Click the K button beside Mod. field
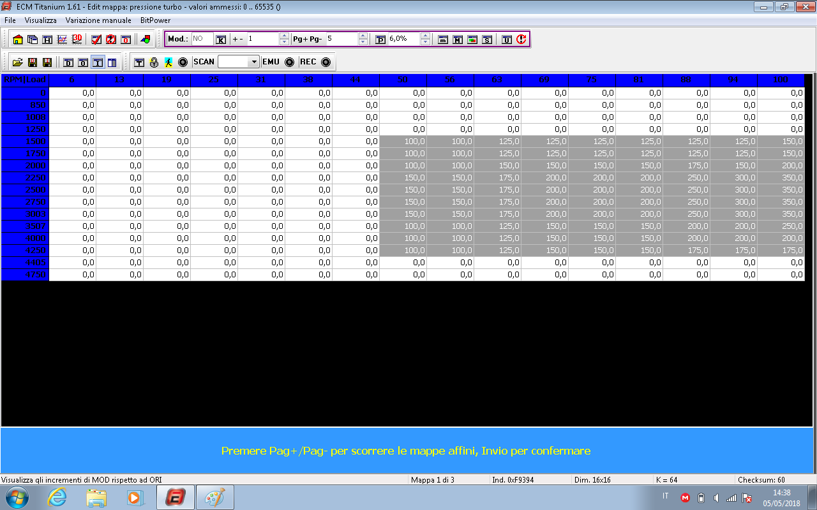This screenshot has width=817, height=510. [x=221, y=40]
